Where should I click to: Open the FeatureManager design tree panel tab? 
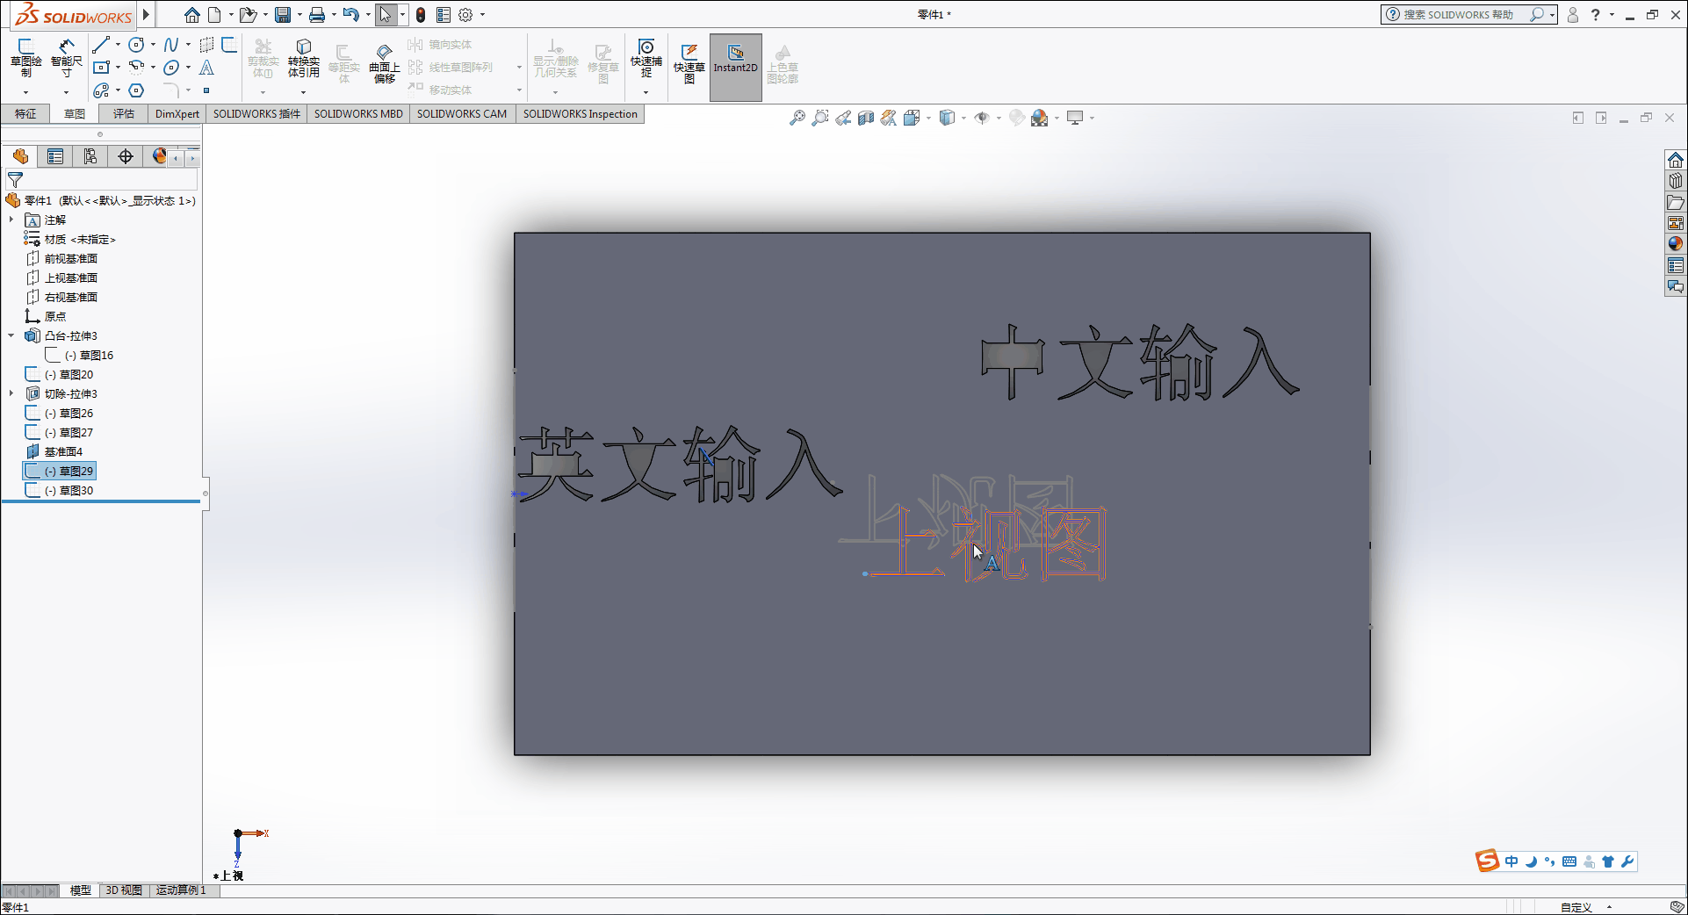[20, 156]
